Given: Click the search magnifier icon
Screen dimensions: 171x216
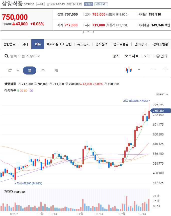Looking at the screenshot, I should click(x=7, y=56).
